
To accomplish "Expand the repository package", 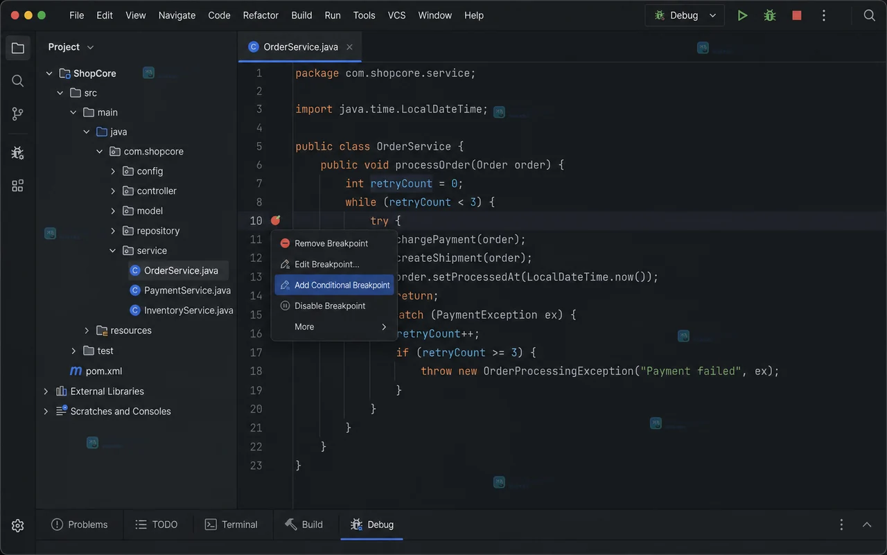I will (113, 231).
